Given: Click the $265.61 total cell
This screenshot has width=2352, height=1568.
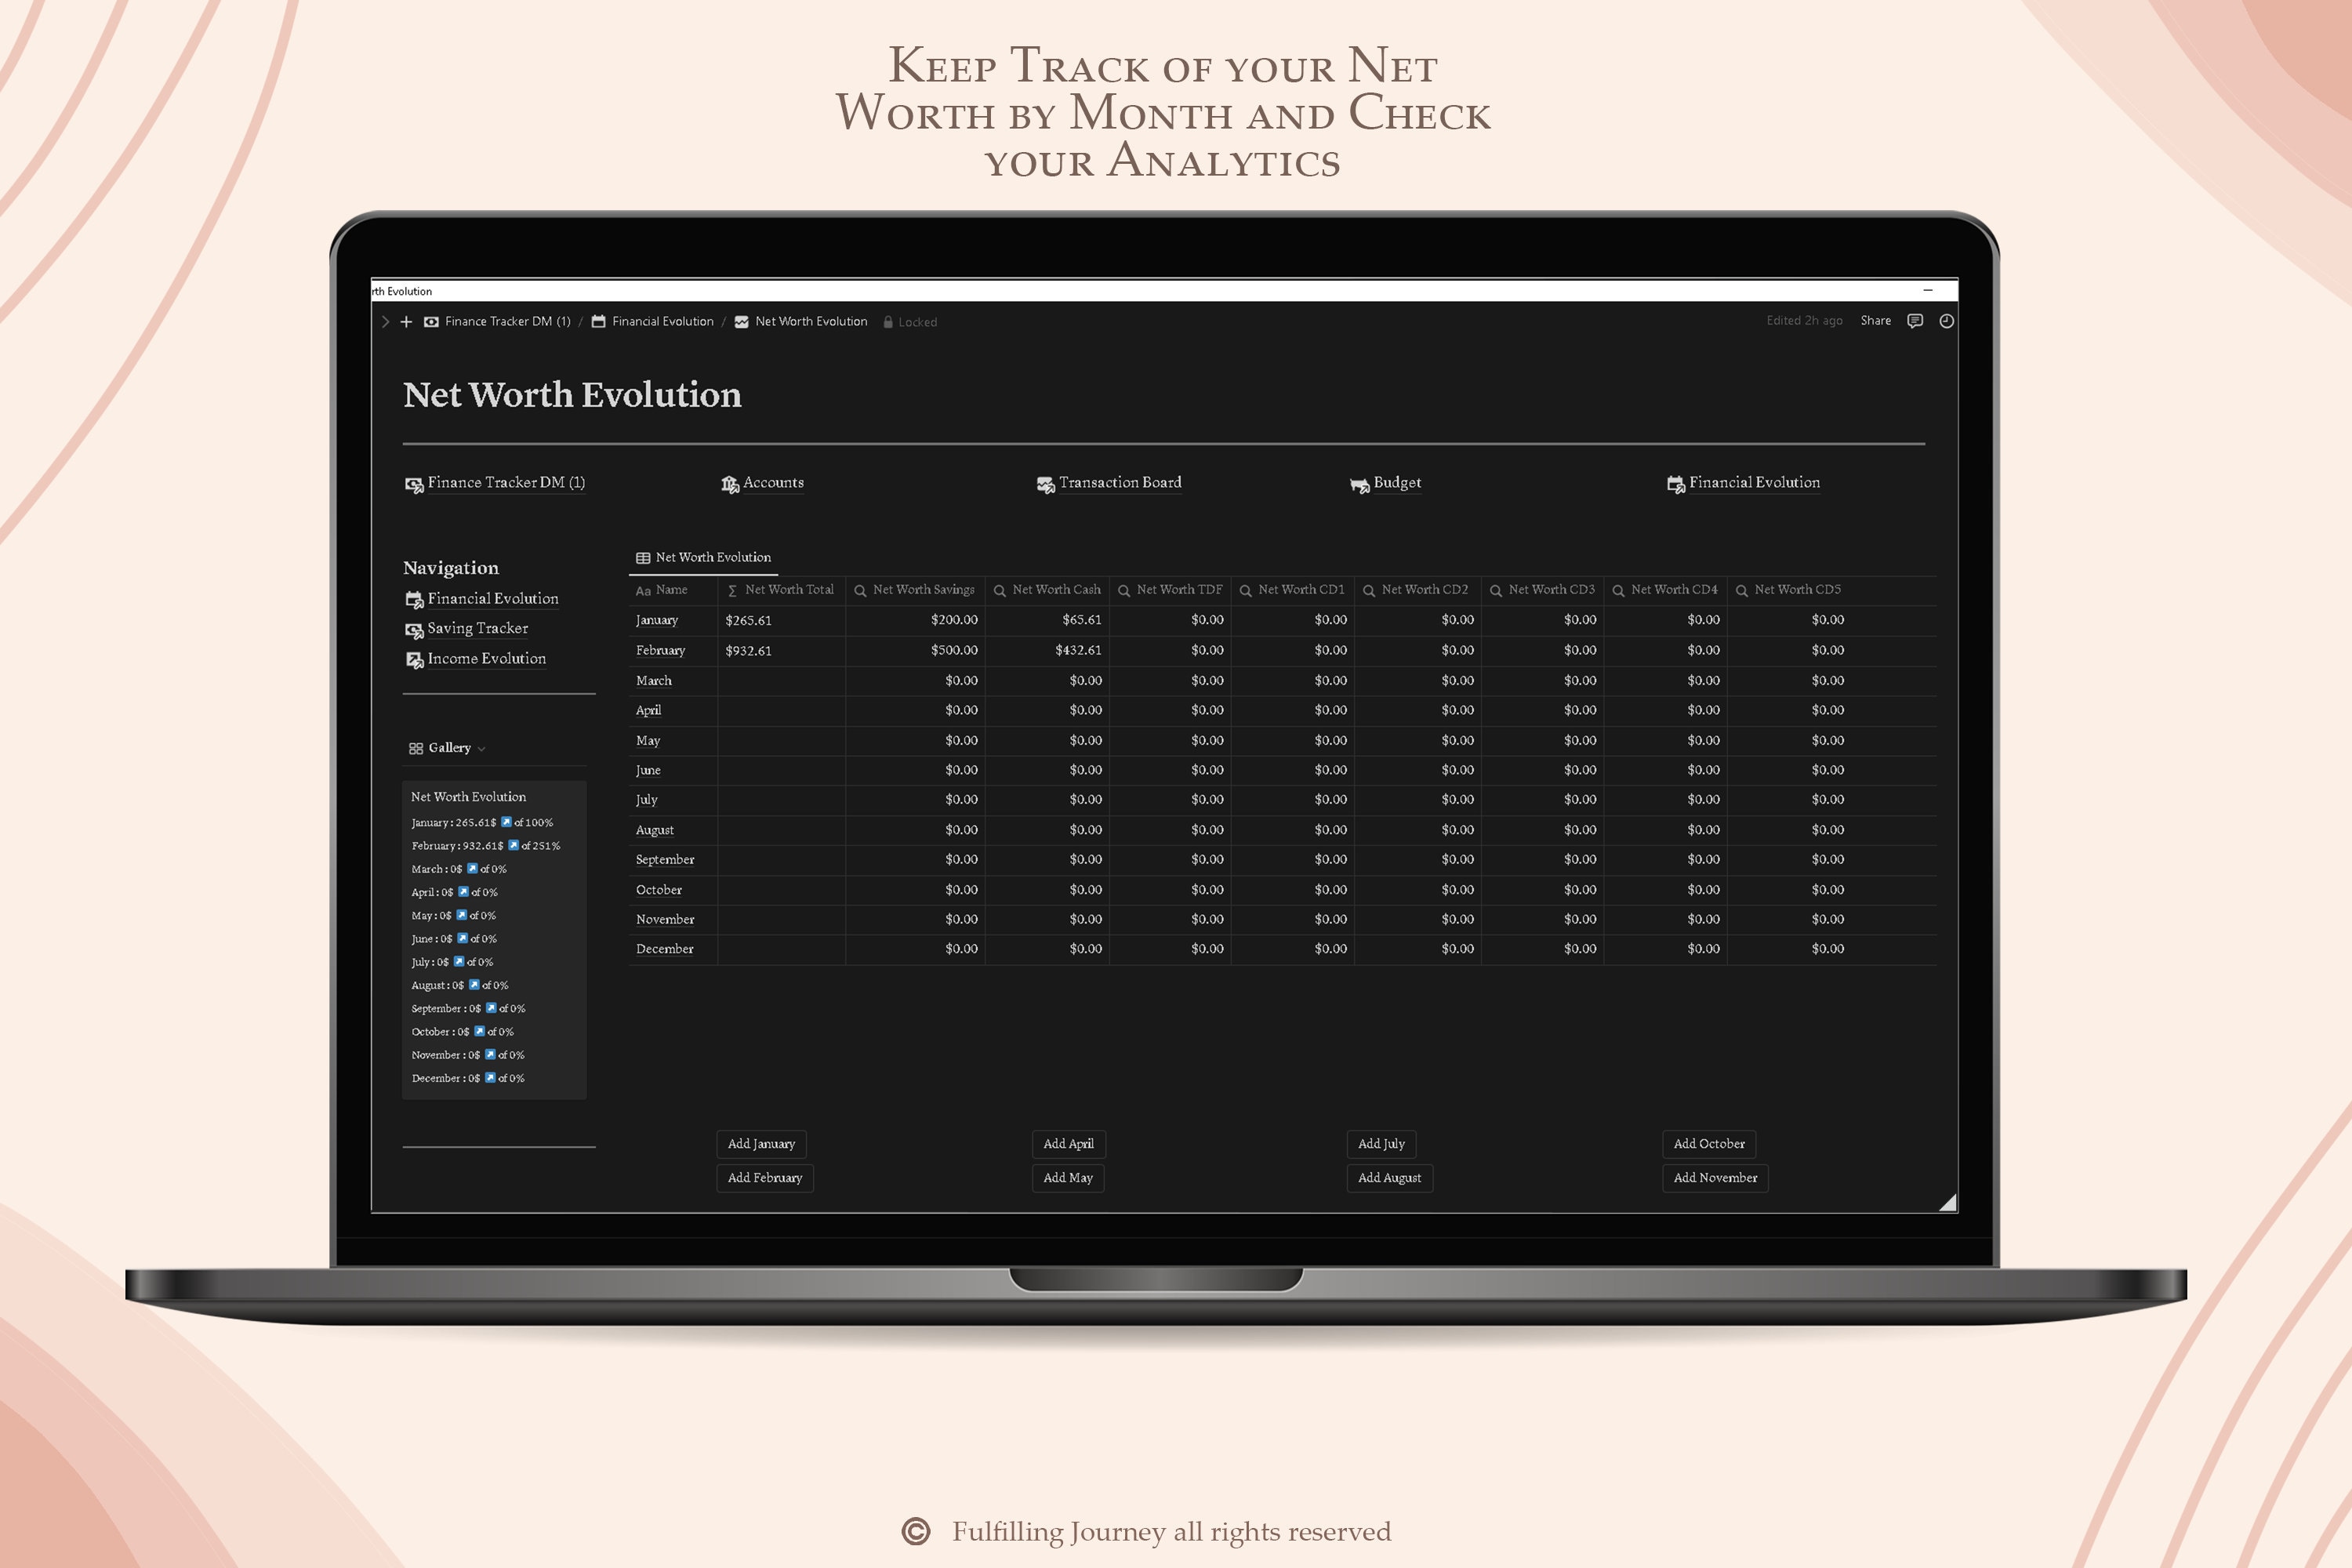Looking at the screenshot, I should click(782, 621).
